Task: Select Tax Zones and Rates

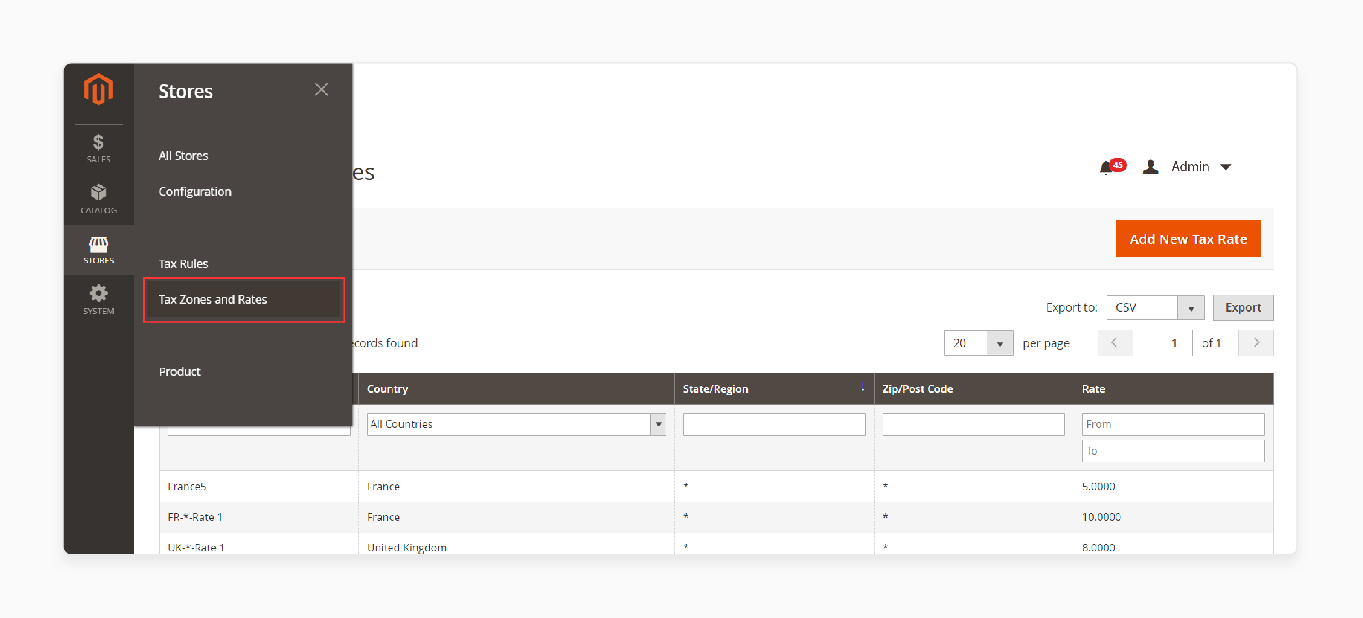Action: pos(244,299)
